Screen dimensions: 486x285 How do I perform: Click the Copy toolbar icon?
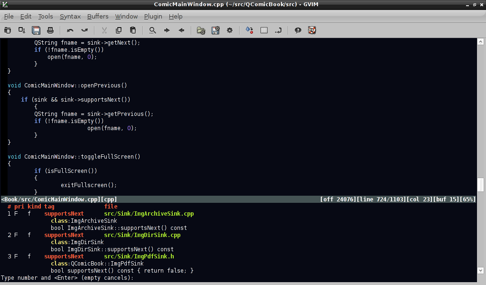pyautogui.click(x=118, y=30)
